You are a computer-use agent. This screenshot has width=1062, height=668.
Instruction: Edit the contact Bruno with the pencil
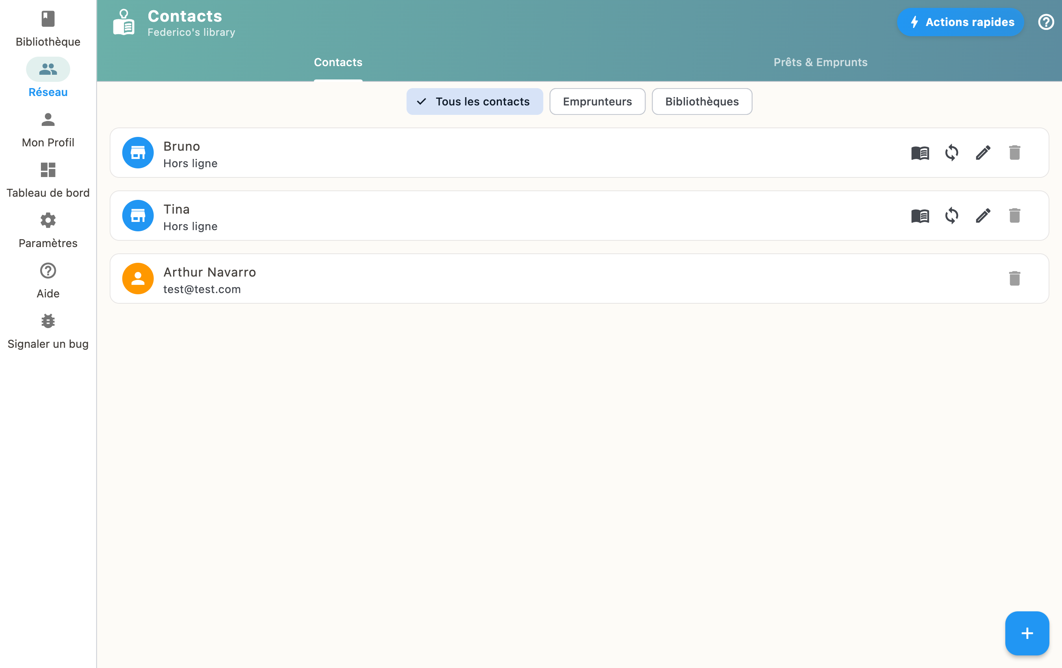pyautogui.click(x=982, y=153)
